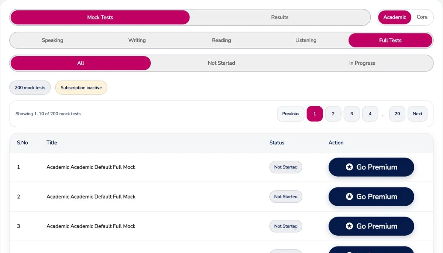Jump to page 2
The height and width of the screenshot is (253, 443).
pyautogui.click(x=333, y=114)
